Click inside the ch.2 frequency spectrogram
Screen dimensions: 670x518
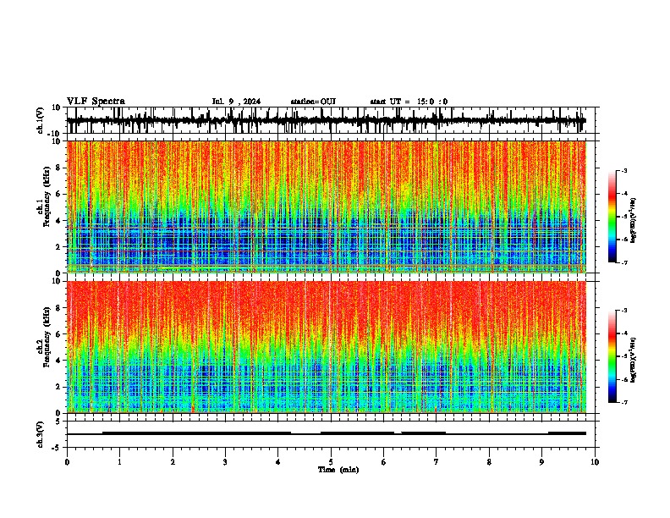[327, 347]
